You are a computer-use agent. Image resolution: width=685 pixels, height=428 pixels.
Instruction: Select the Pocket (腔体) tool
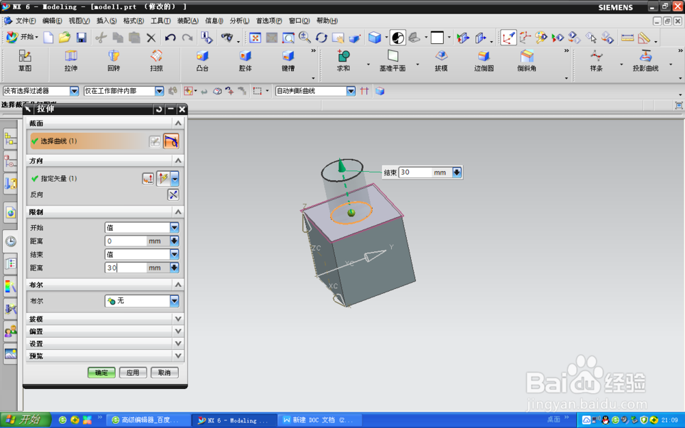(245, 61)
